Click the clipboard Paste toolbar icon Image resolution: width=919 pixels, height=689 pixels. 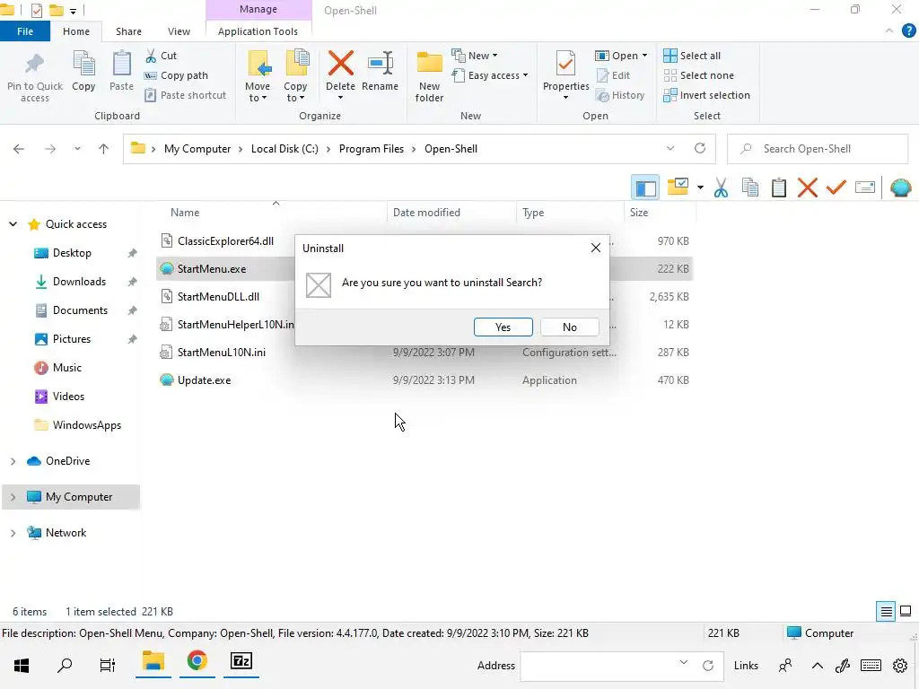pos(778,188)
